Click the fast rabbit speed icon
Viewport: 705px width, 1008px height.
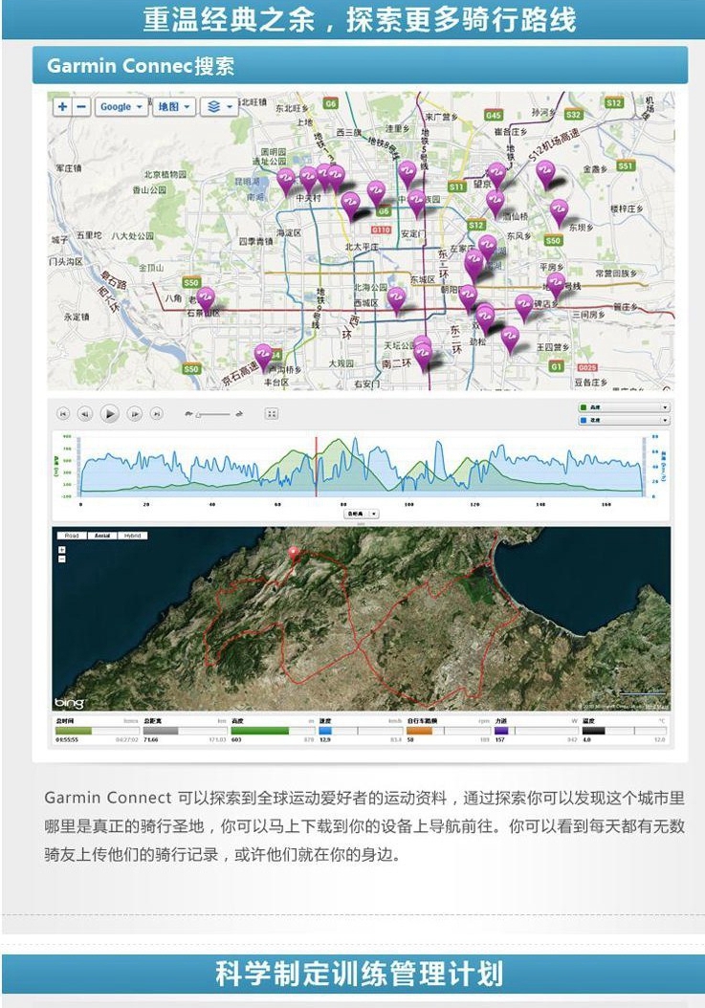(x=239, y=414)
